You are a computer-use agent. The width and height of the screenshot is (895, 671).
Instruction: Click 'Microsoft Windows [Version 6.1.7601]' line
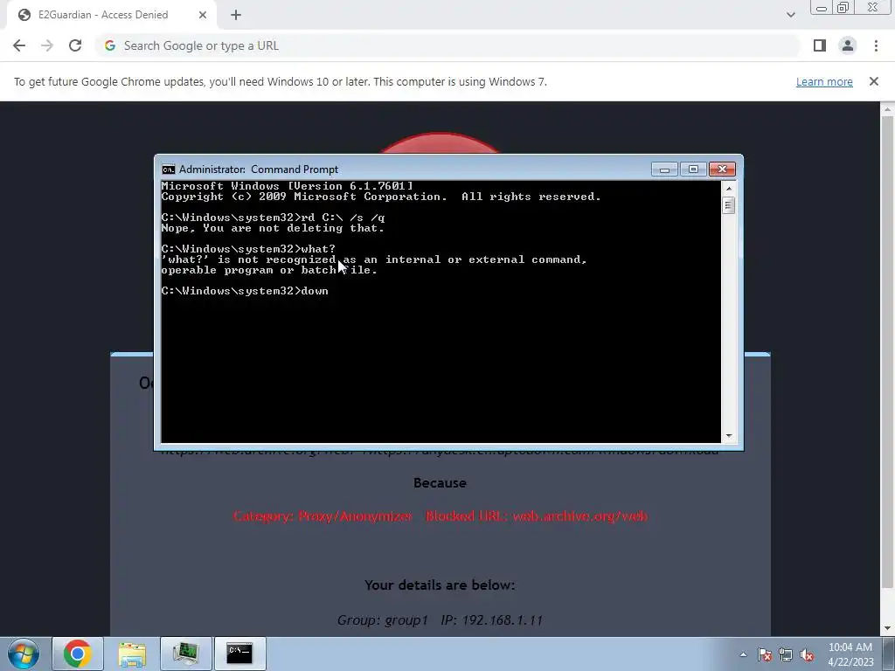click(287, 186)
